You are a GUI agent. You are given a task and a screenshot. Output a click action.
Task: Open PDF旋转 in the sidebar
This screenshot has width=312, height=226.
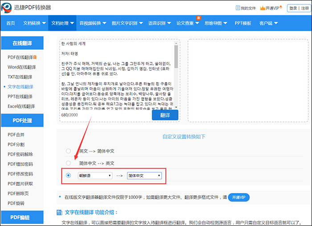point(16,203)
